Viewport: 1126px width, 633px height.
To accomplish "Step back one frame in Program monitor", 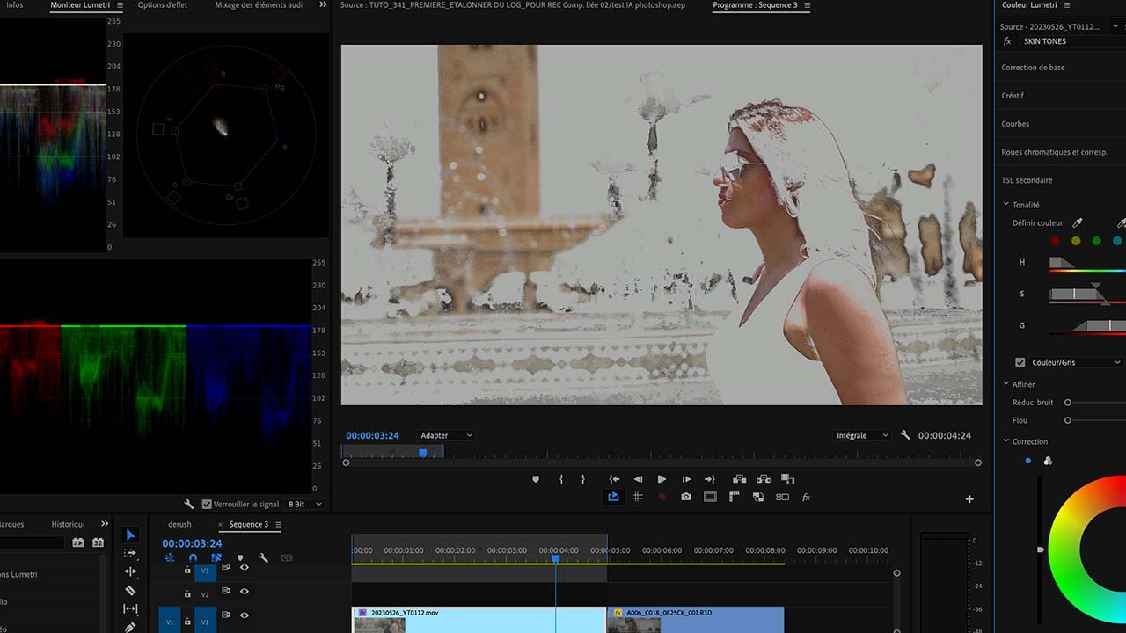I will (x=638, y=479).
